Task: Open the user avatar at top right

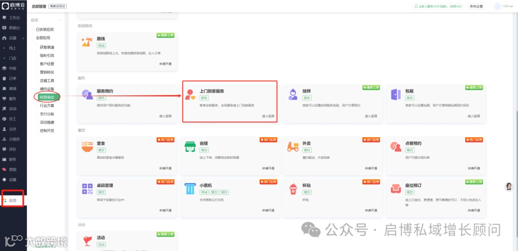Action: pos(497,6)
